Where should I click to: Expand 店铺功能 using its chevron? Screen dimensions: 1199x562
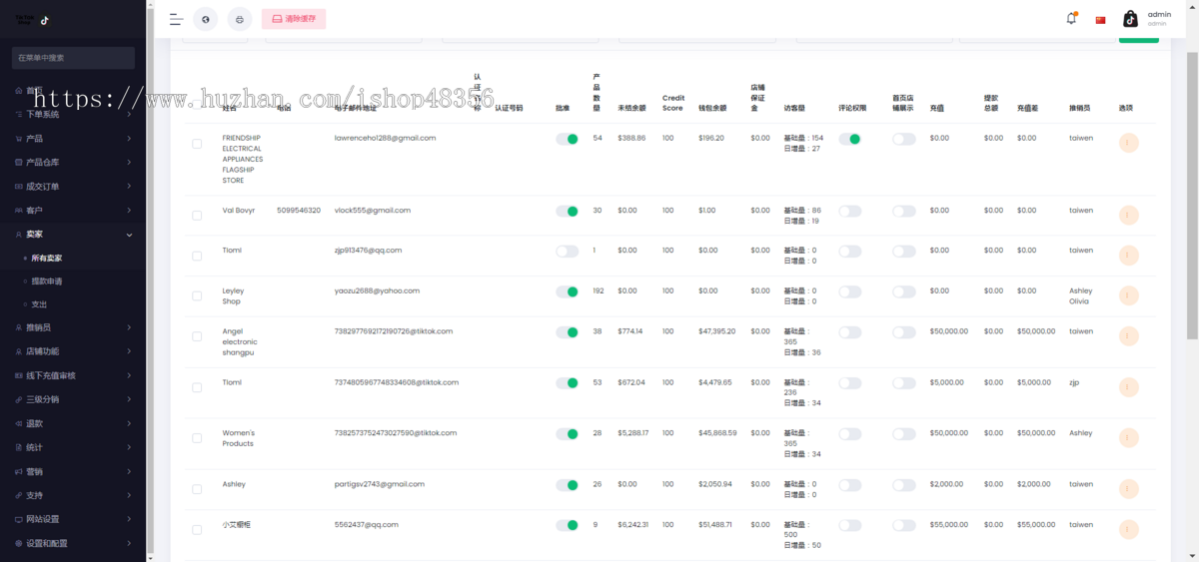pyautogui.click(x=129, y=351)
